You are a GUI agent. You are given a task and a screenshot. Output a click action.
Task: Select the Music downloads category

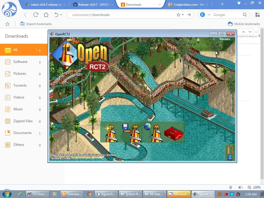[23, 109]
